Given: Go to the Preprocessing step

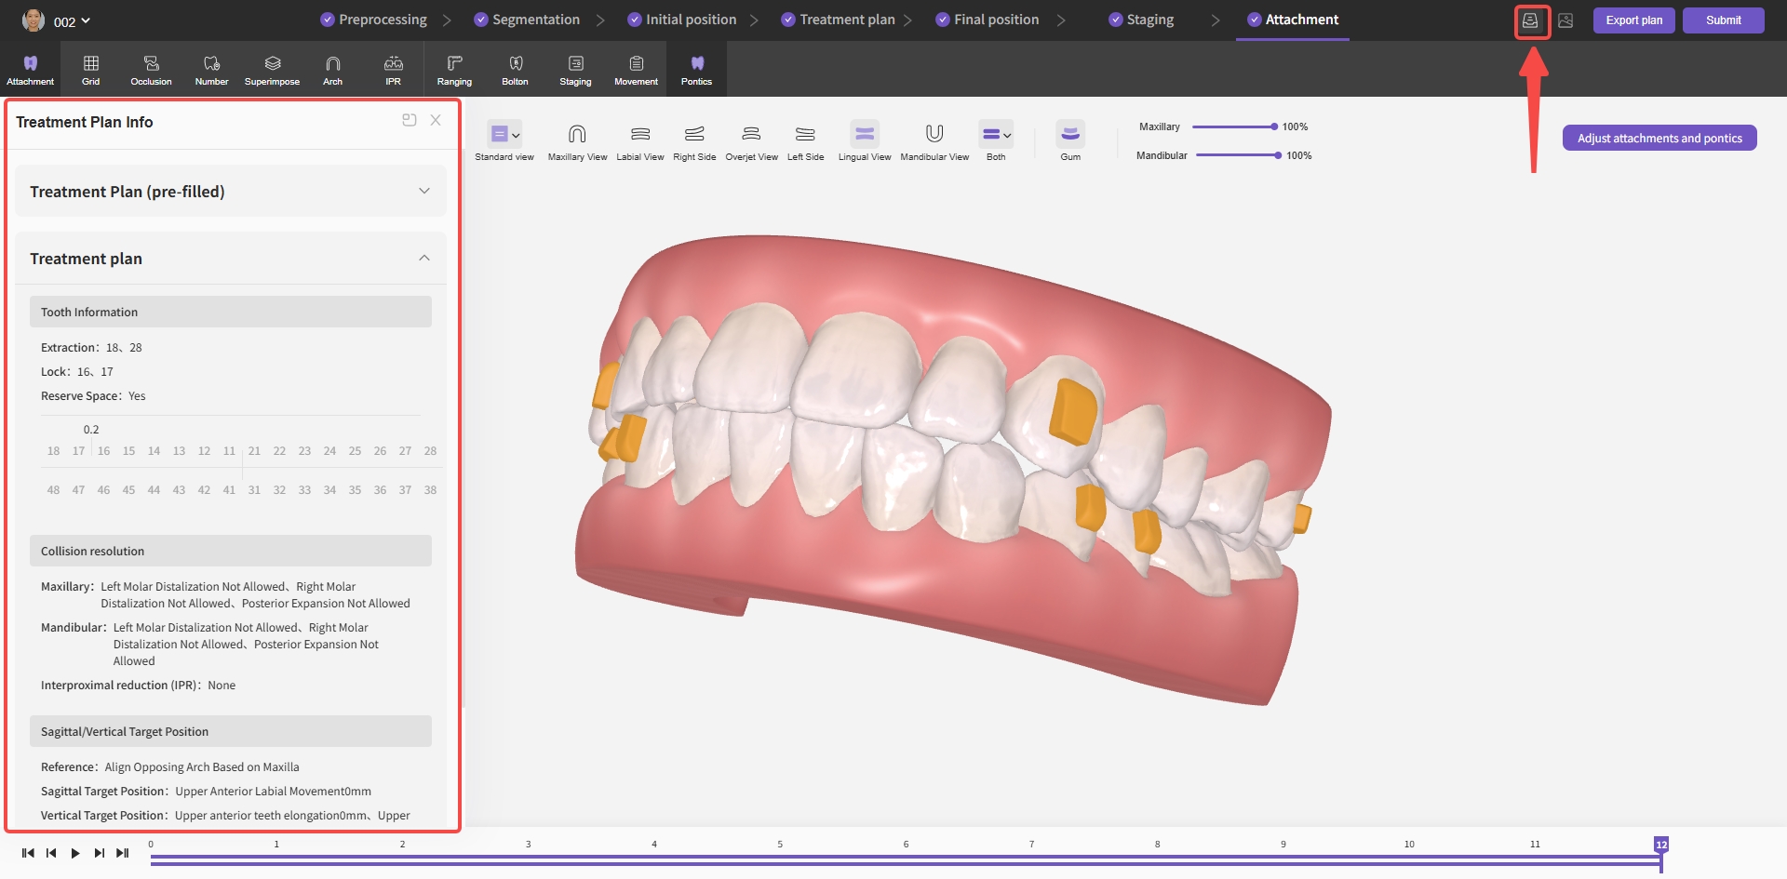Looking at the screenshot, I should click(373, 20).
